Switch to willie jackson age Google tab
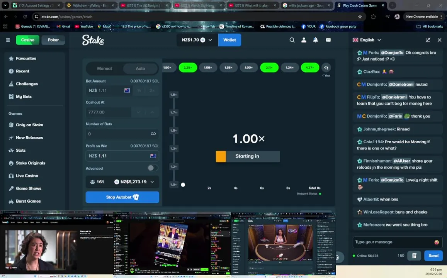The width and height of the screenshot is (447, 278). (x=306, y=5)
